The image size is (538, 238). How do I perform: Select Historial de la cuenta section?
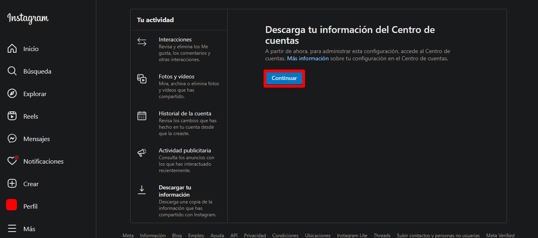click(179, 123)
